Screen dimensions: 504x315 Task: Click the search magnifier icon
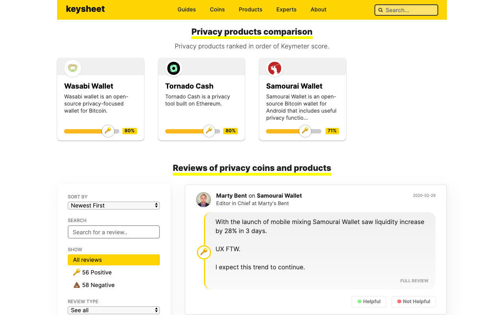pyautogui.click(x=381, y=10)
